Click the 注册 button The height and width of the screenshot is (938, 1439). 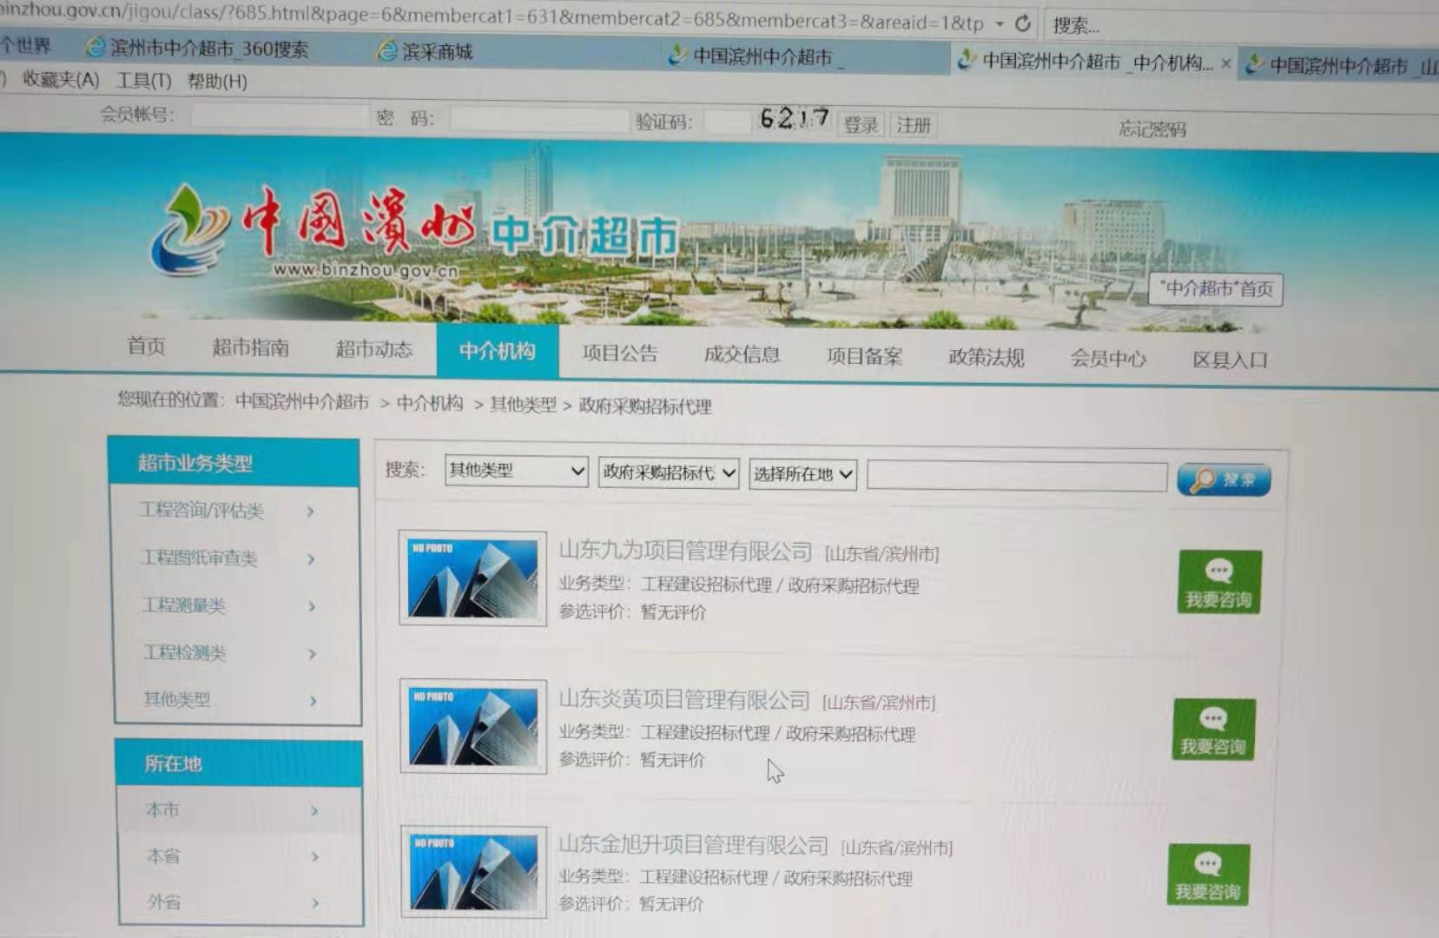click(x=914, y=126)
